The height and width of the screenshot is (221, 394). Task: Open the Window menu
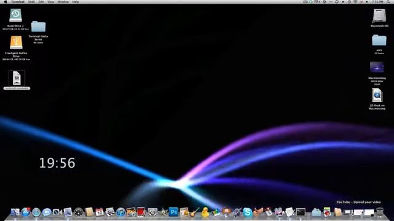[x=63, y=2]
